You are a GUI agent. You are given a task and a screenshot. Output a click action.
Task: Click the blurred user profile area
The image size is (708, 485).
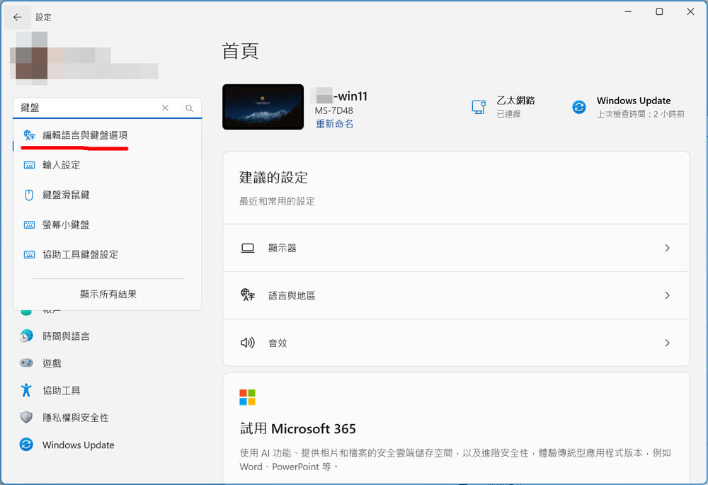(x=84, y=59)
